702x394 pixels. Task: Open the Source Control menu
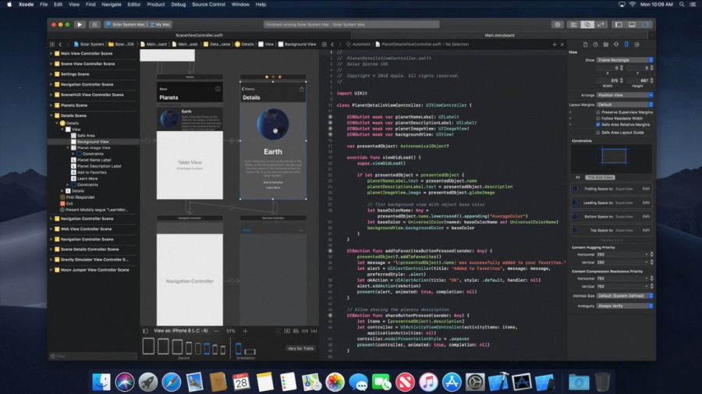(x=208, y=5)
